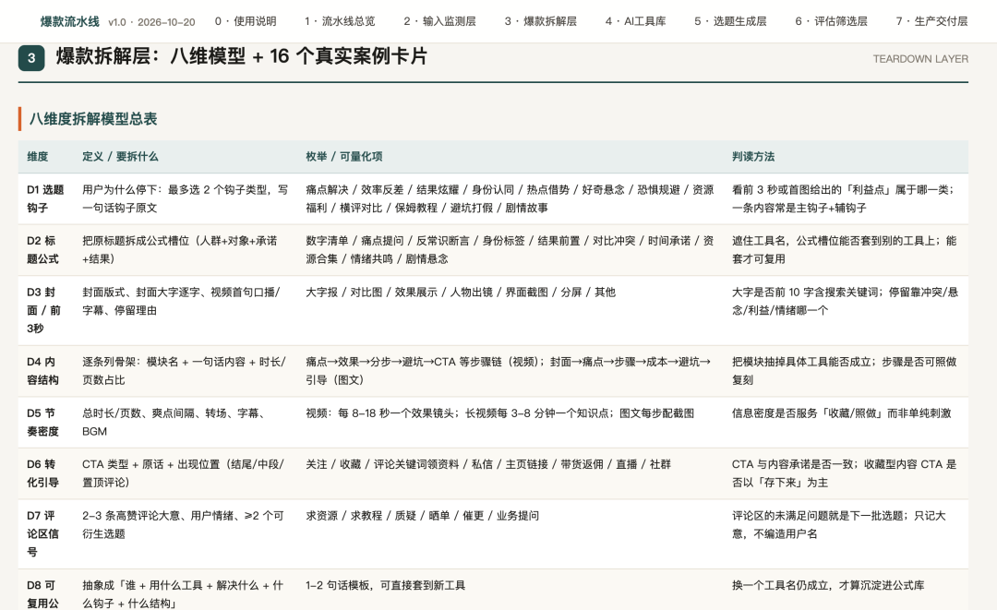Open 2 · 输入监测层 nav link

pos(440,21)
